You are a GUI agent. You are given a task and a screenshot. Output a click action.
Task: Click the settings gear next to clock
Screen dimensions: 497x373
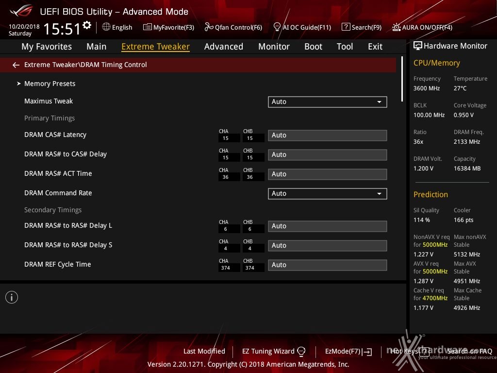pyautogui.click(x=87, y=25)
